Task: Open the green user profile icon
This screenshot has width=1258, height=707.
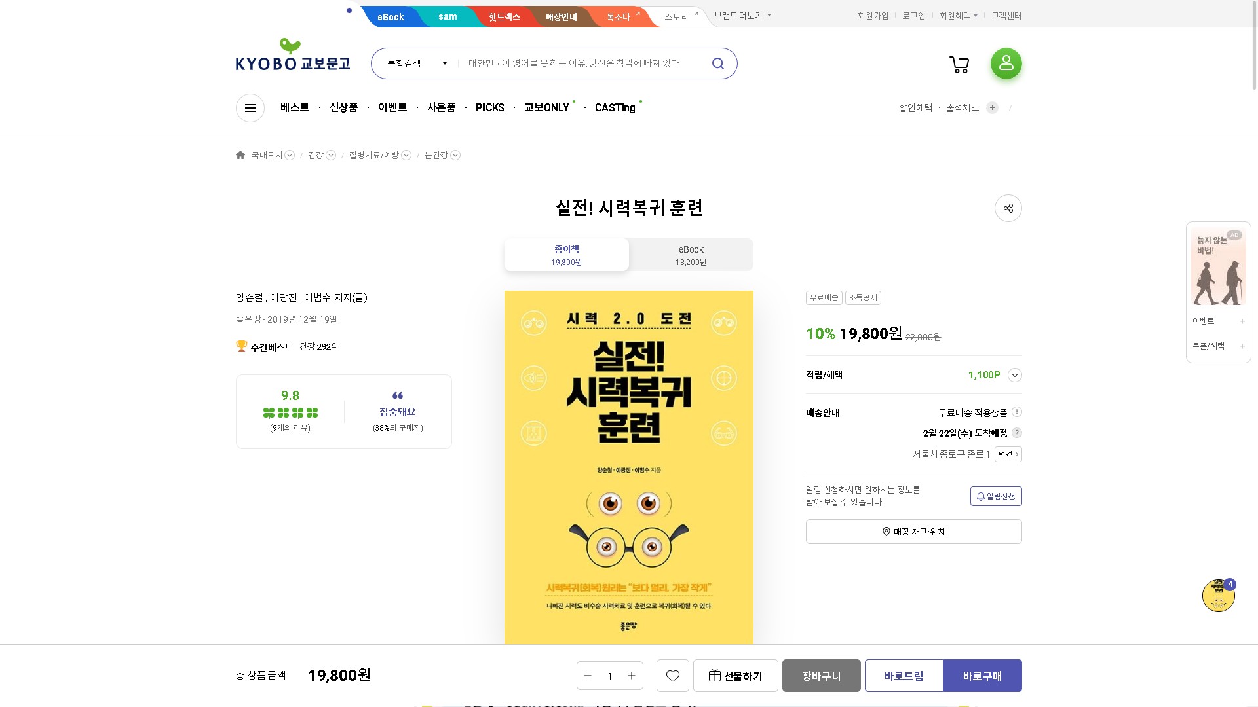Action: (1006, 63)
